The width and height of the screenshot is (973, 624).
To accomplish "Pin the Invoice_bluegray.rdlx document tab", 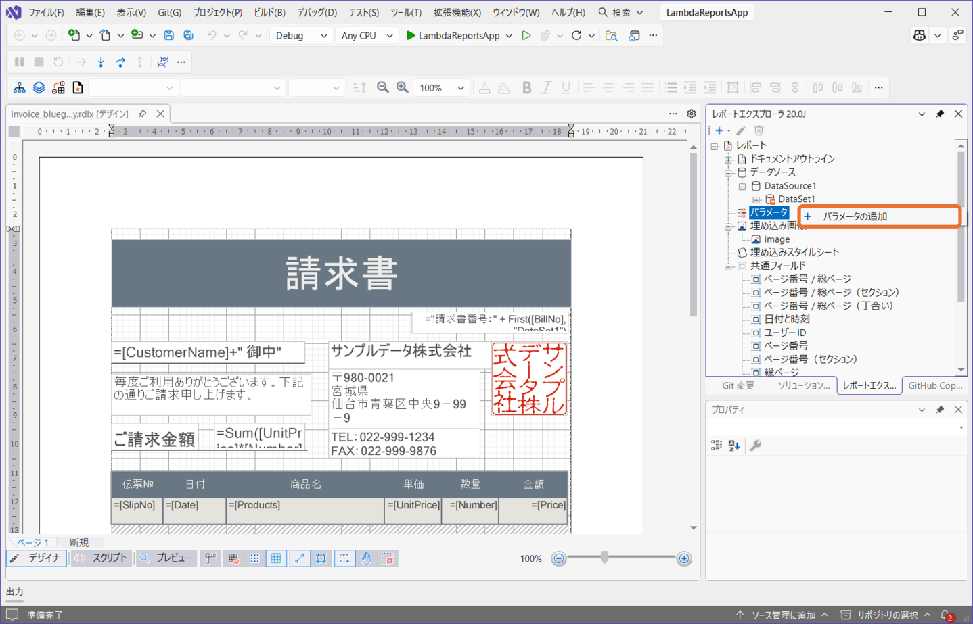I will coord(142,114).
